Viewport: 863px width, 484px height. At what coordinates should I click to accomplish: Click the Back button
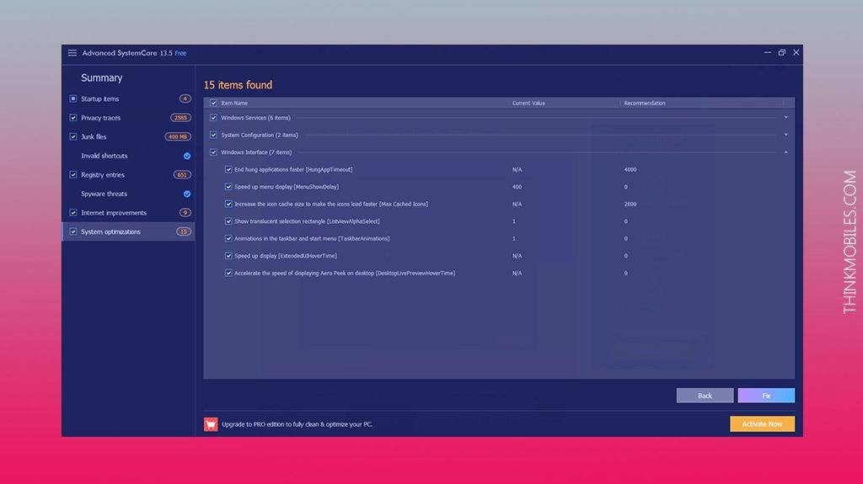(x=705, y=396)
